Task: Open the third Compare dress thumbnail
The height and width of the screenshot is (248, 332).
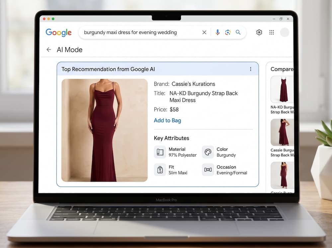Action: 282,175
